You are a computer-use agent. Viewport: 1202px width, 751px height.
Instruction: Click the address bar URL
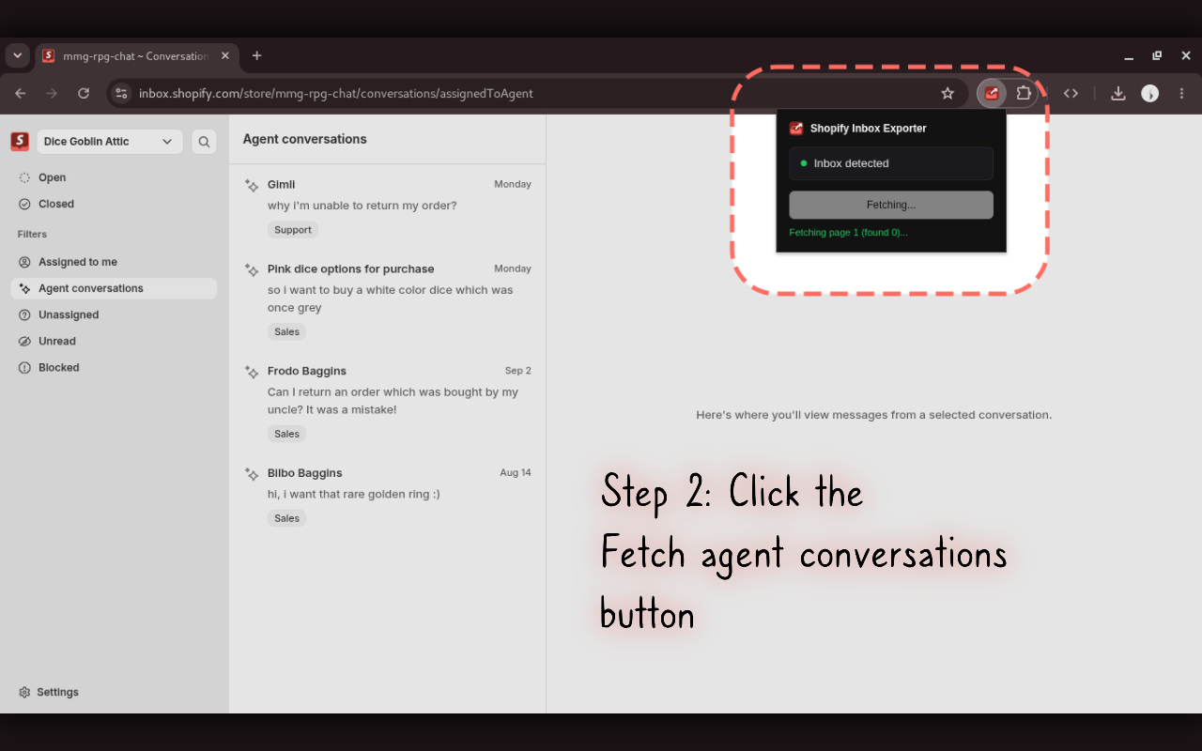click(336, 93)
